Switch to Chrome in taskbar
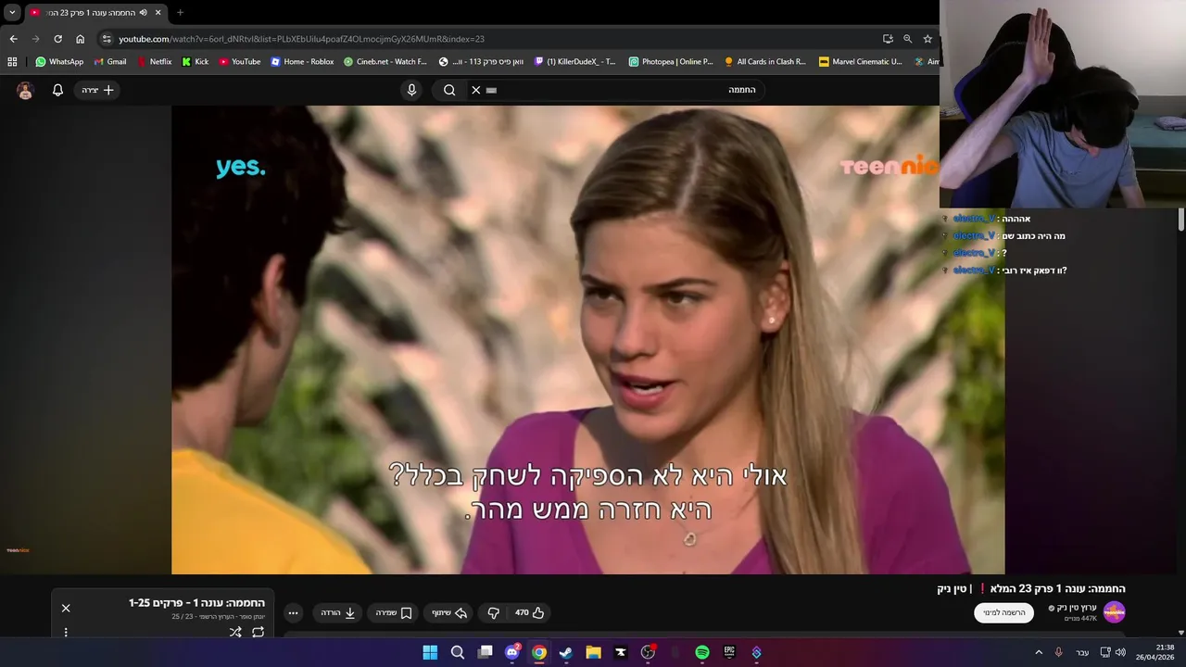 coord(539,652)
